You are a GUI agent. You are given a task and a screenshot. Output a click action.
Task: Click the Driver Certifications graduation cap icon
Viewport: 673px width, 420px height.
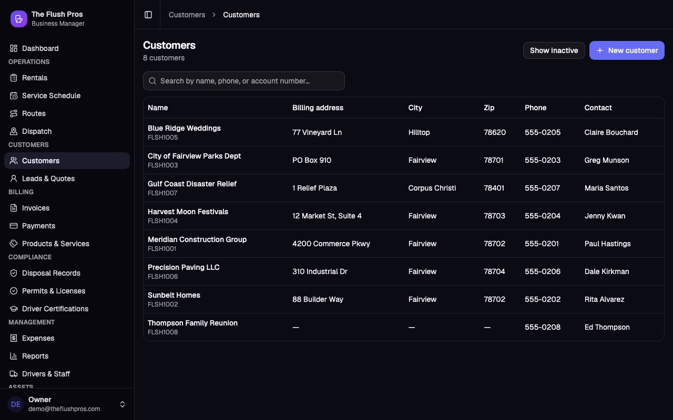click(14, 309)
